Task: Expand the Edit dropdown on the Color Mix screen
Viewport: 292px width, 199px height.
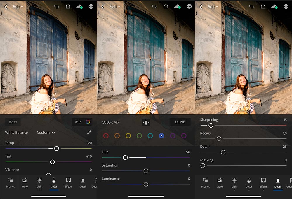Action: (x=115, y=7)
